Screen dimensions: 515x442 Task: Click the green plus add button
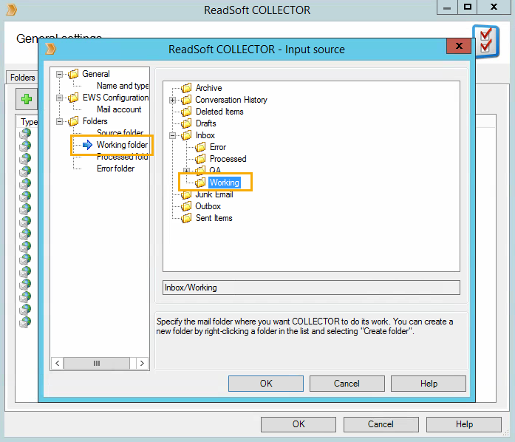[27, 99]
